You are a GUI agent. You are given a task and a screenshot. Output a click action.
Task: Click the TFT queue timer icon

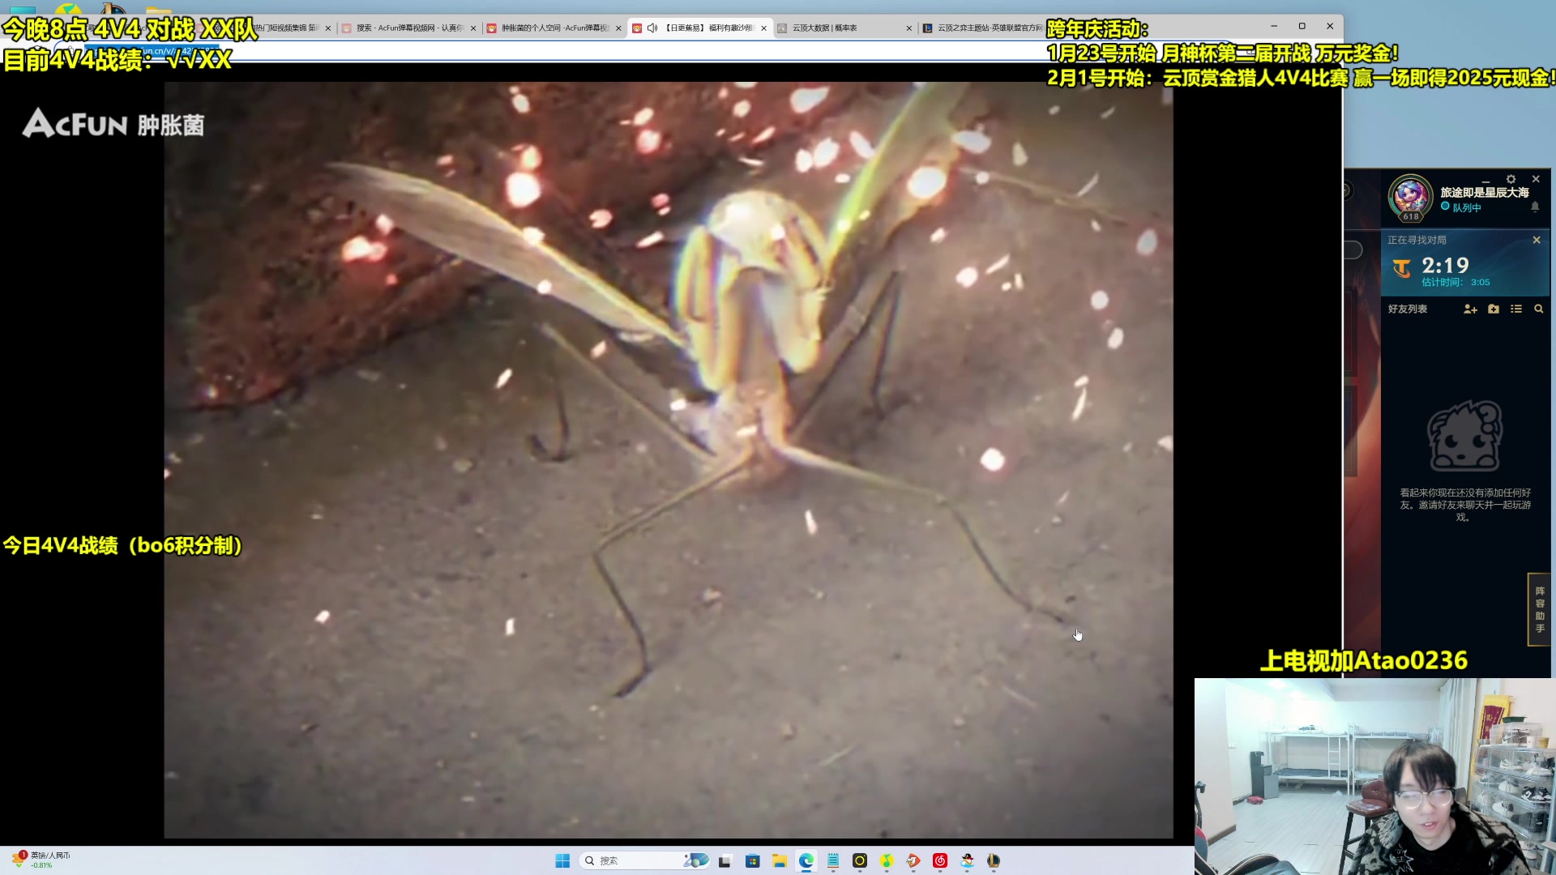pyautogui.click(x=1402, y=268)
